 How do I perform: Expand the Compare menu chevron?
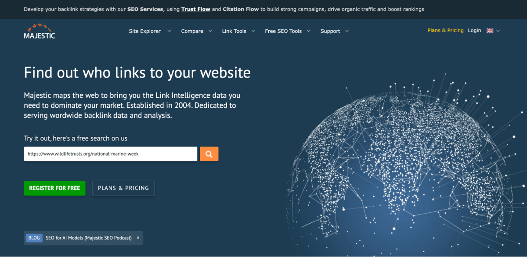[210, 31]
